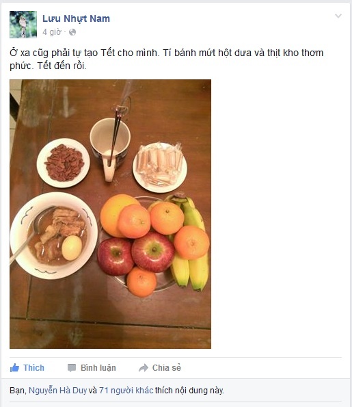Open the Lưu Nhựt Nam profile link
This screenshot has height=407, width=352.
coord(77,18)
